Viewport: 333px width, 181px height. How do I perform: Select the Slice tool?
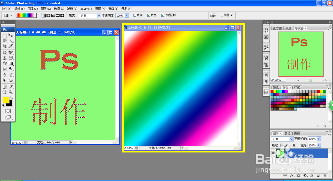click(x=11, y=46)
